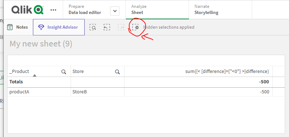Open the Notes panel
Screen dimensions: 289x137
point(18,27)
